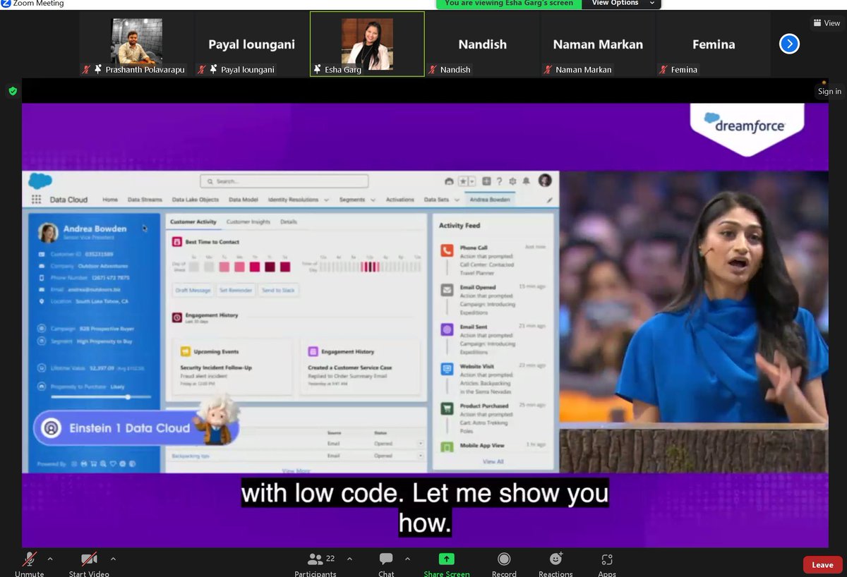Start video using the camera icon

pos(89,564)
